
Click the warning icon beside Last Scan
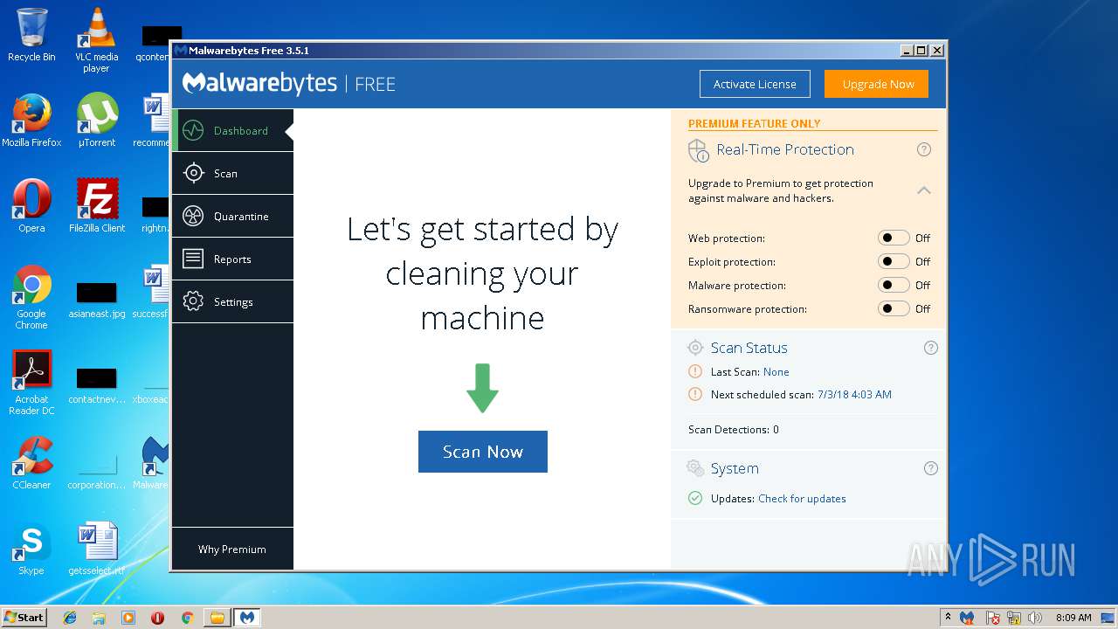695,372
